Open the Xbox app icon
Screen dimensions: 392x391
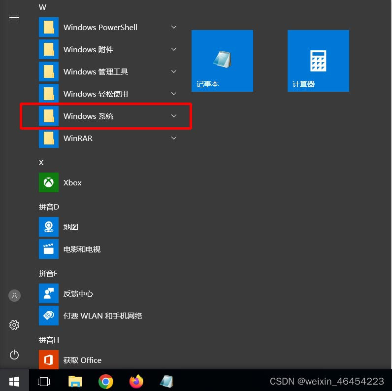[x=49, y=182]
